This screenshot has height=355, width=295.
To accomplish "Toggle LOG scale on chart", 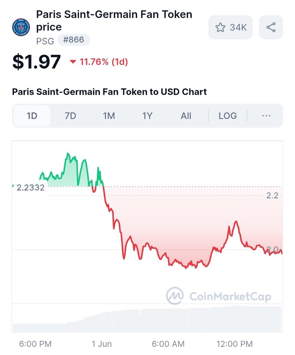I will [227, 116].
